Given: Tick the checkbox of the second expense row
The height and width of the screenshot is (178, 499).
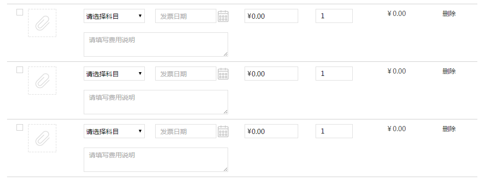Looking at the screenshot, I should click(x=20, y=70).
